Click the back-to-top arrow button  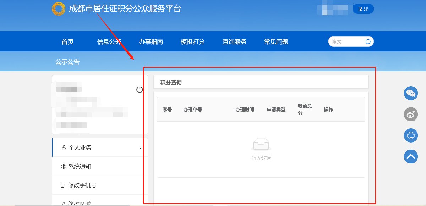pos(411,156)
